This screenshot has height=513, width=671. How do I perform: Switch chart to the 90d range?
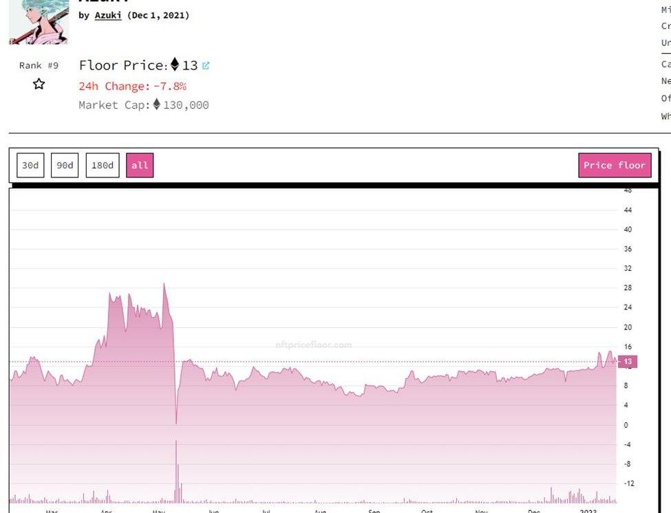coord(65,165)
